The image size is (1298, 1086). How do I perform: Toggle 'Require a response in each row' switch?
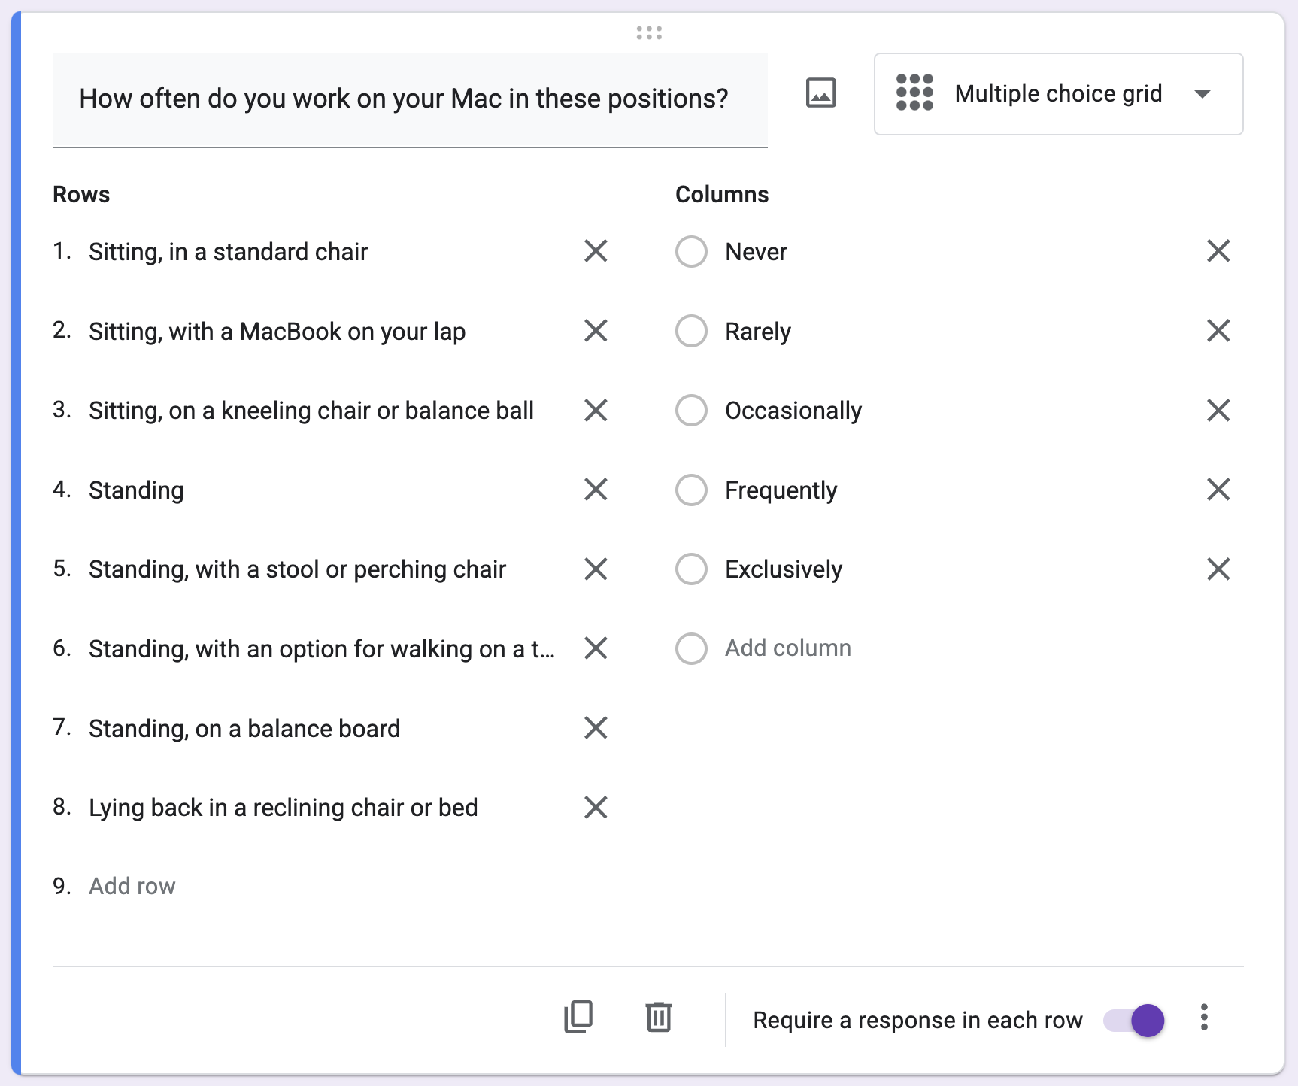coord(1134,1021)
